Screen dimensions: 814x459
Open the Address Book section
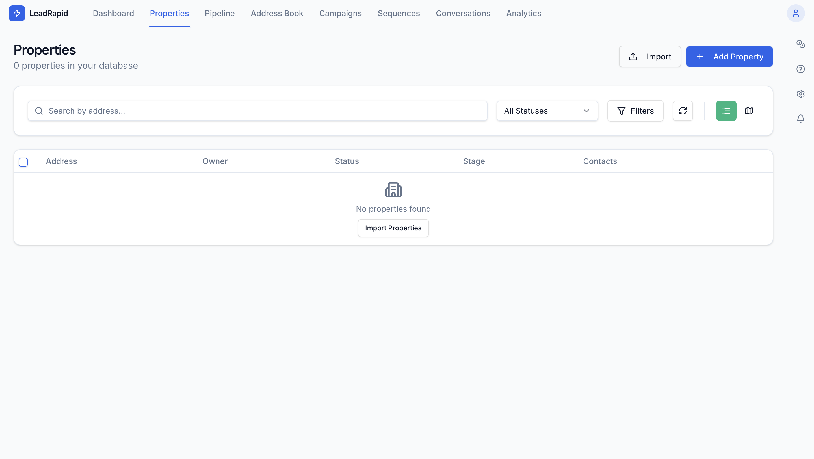[x=277, y=13]
